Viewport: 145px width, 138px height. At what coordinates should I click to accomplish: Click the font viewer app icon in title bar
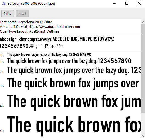pos(4,4)
